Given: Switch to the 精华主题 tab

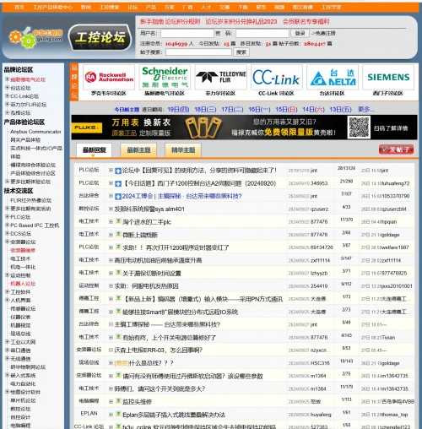Looking at the screenshot, I should point(183,150).
